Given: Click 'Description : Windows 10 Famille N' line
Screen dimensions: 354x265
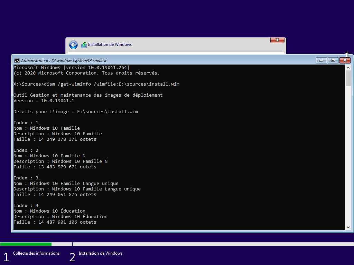Looking at the screenshot, I should [60, 161].
